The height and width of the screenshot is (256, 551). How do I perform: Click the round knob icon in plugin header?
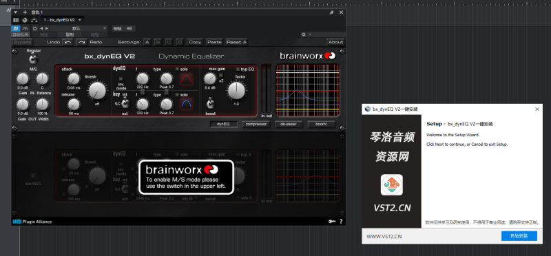pos(25,20)
